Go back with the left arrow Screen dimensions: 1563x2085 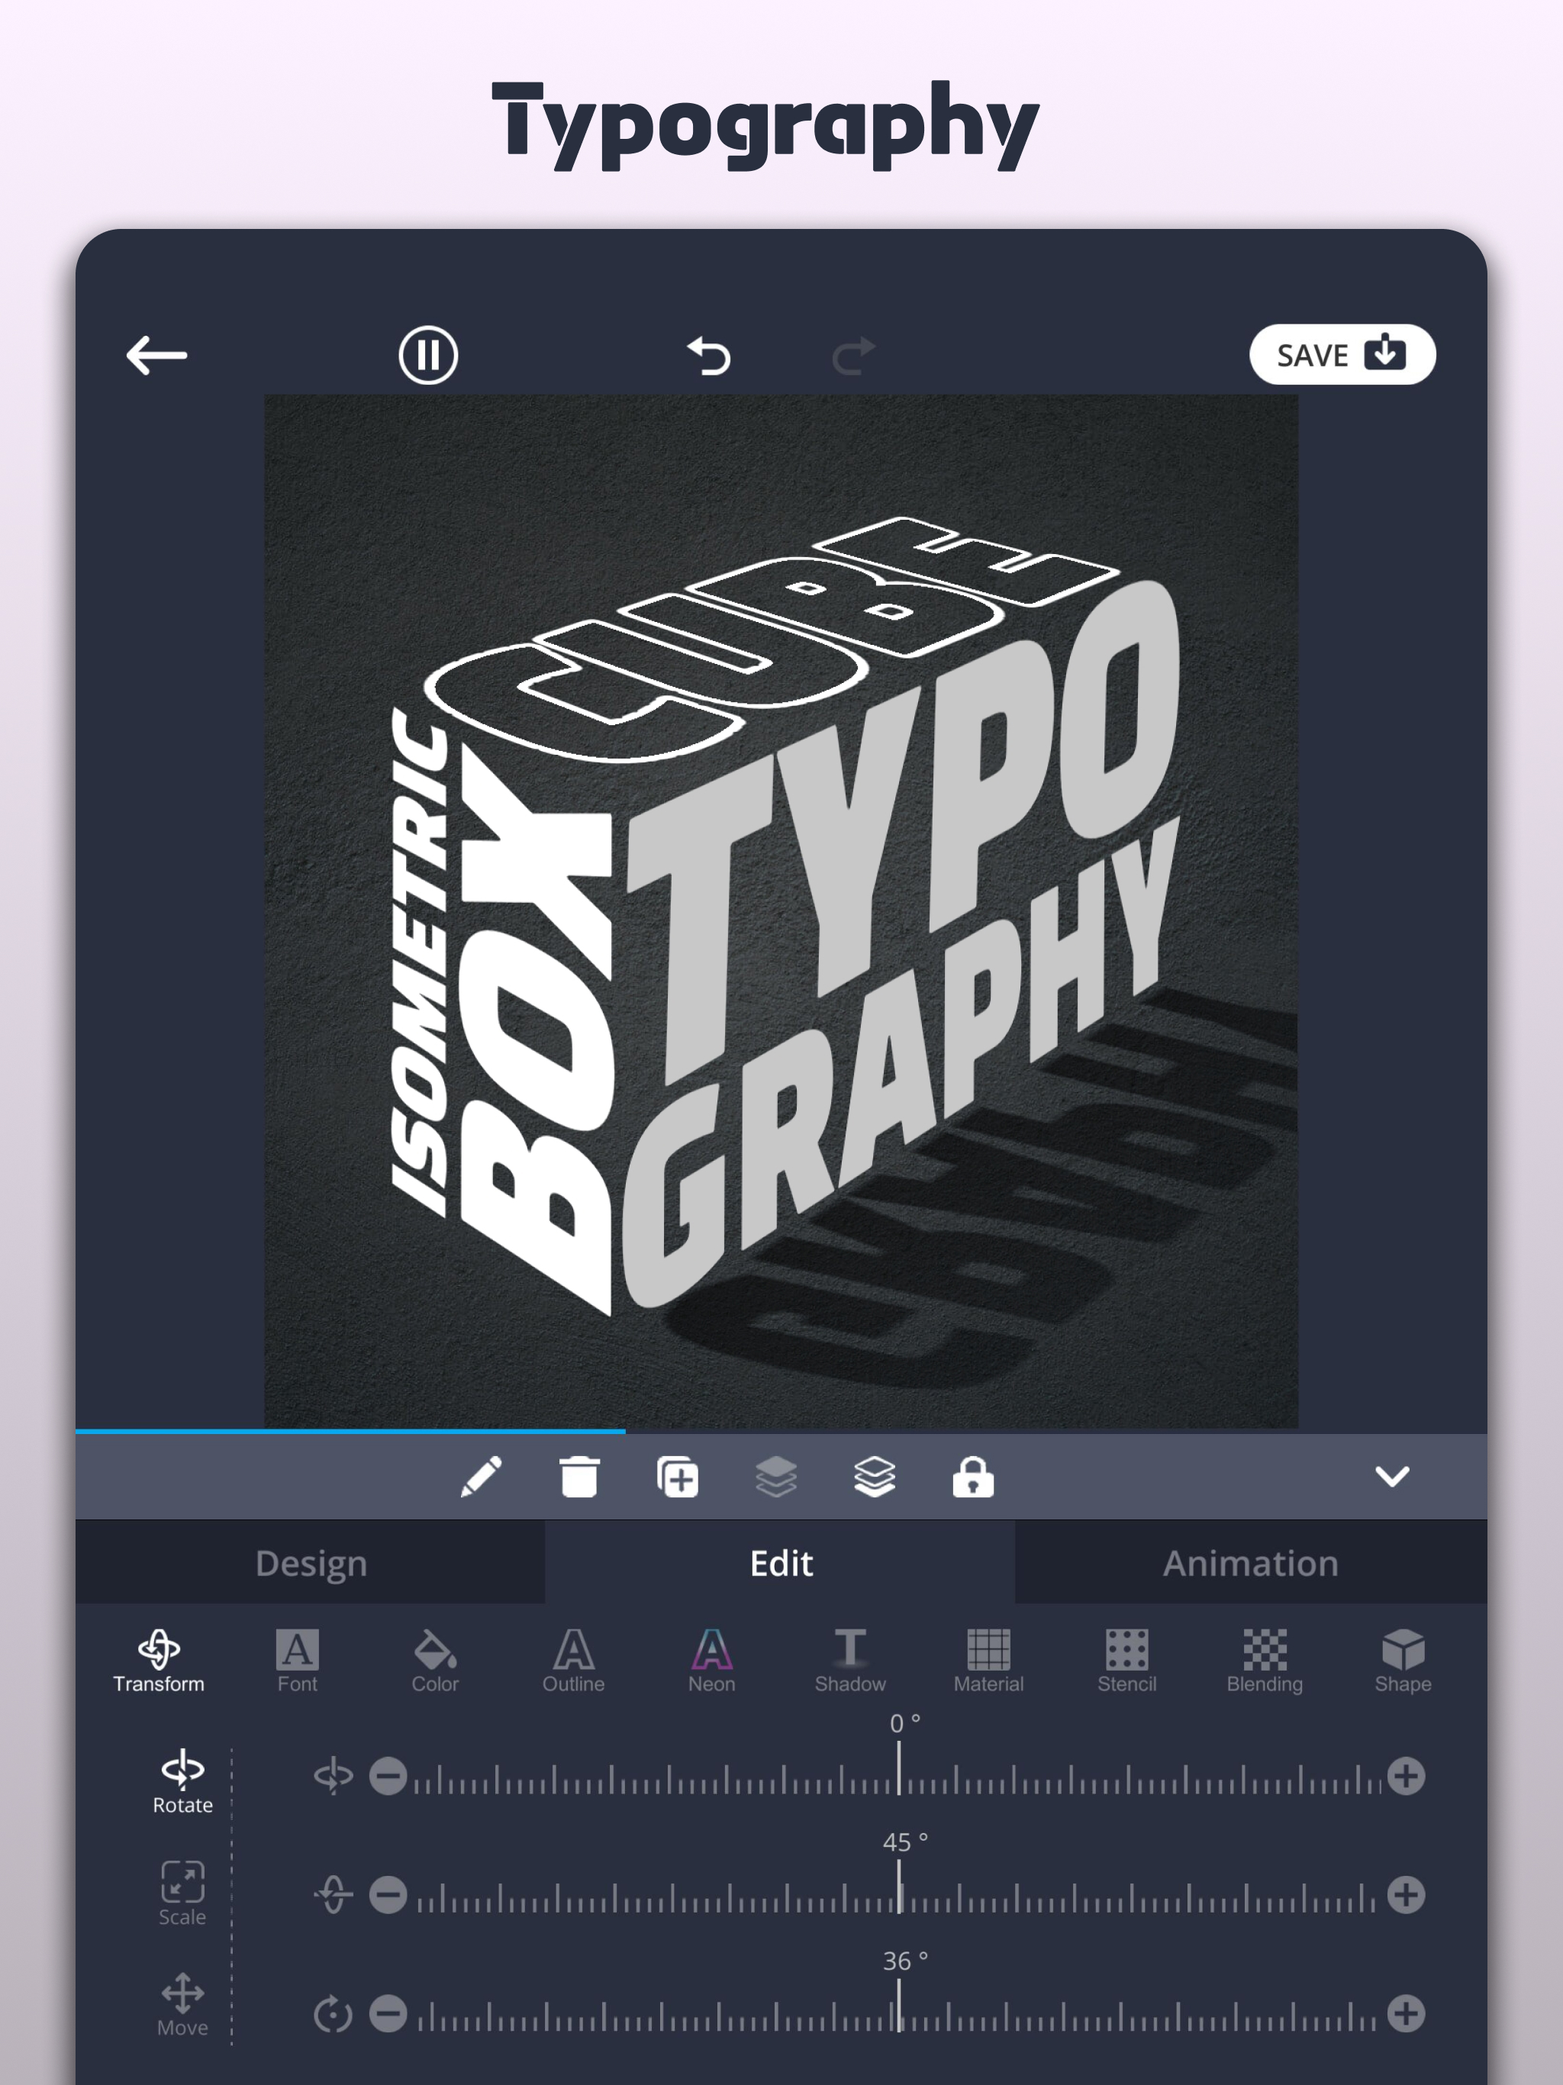coord(156,356)
